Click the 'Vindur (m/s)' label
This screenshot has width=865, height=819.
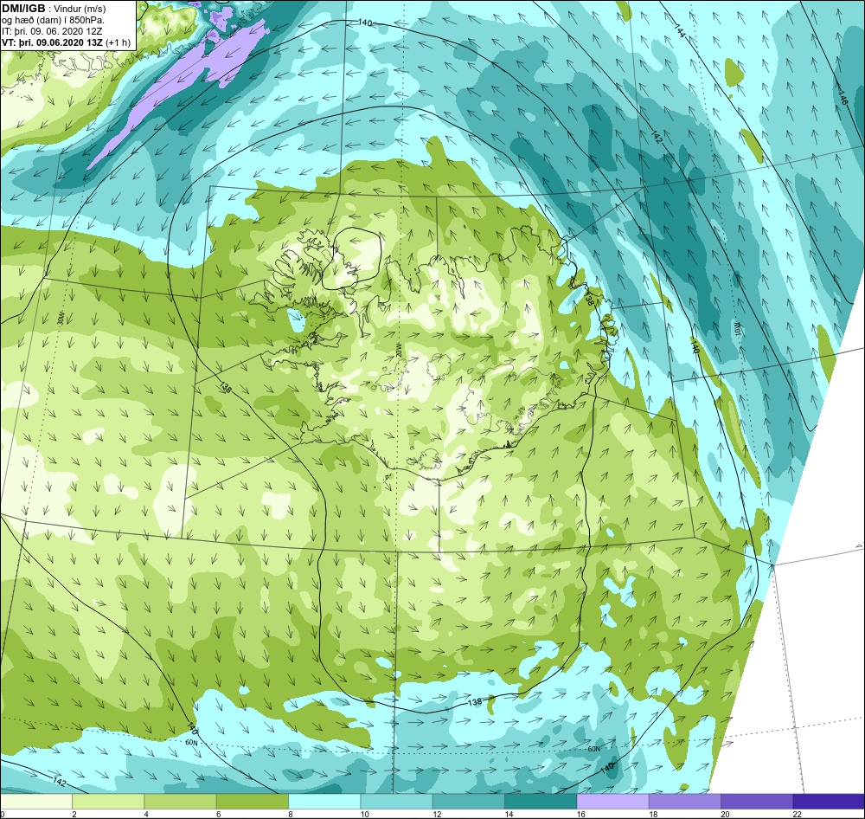coord(80,10)
